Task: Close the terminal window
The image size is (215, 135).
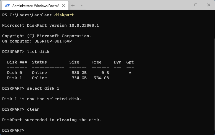Action: tap(209, 5)
